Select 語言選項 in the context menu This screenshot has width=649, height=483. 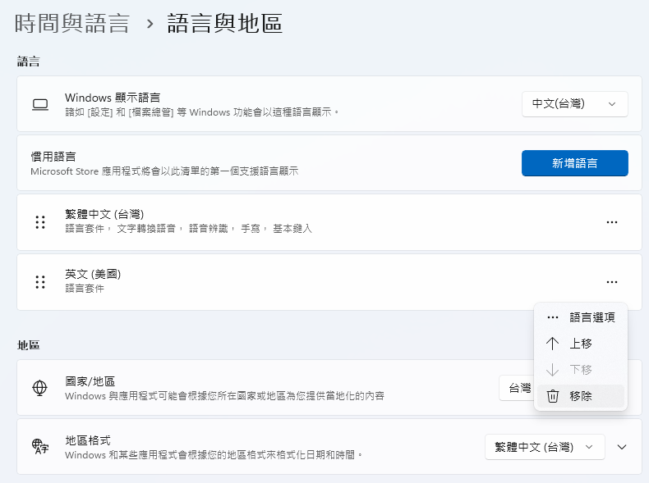pyautogui.click(x=591, y=317)
